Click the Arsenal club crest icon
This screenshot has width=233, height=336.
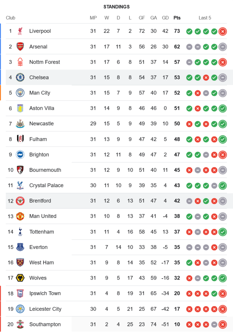pos(20,47)
